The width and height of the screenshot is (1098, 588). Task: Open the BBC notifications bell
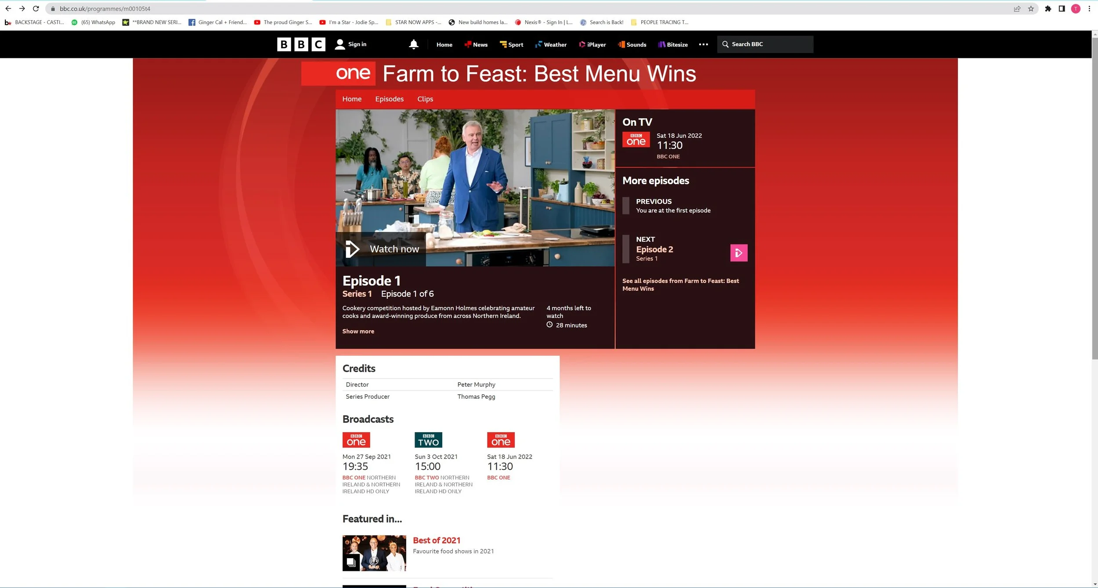[413, 44]
